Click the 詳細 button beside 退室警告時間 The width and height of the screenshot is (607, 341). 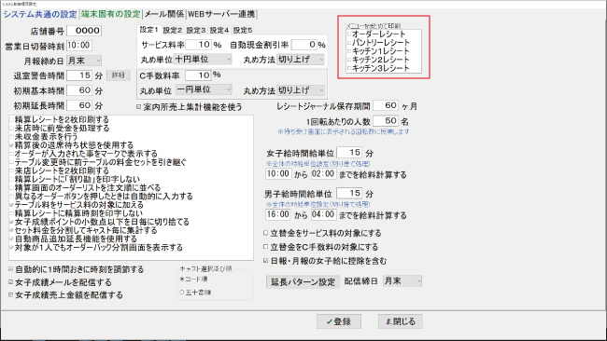[x=118, y=75]
